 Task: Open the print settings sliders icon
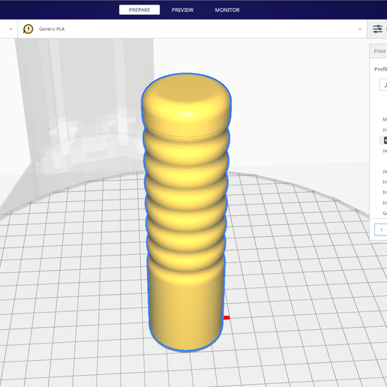pos(377,29)
